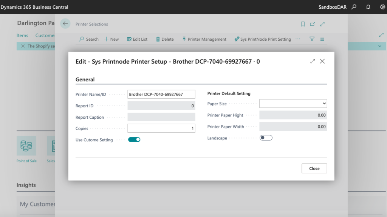Viewport: 387px width, 217px height.
Task: Click the Printer Paper Hight field
Action: point(293,115)
